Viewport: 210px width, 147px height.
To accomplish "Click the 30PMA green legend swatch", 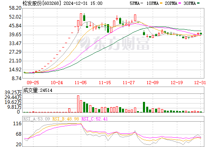I will tap(198, 3).
